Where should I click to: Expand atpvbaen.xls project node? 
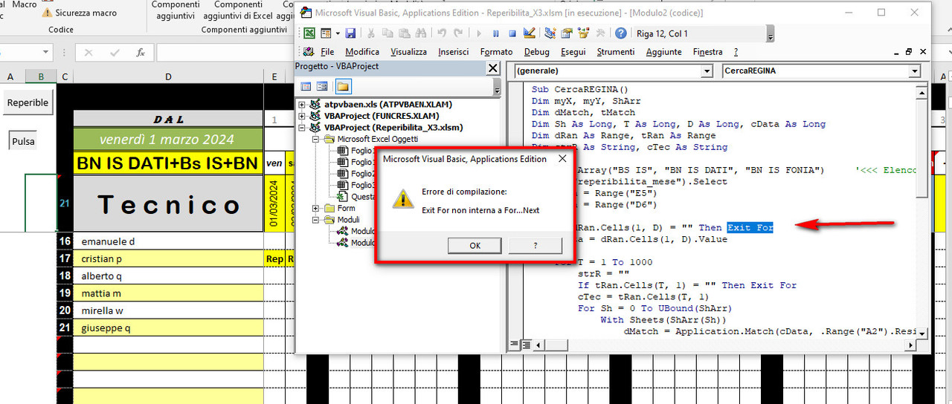click(x=301, y=104)
